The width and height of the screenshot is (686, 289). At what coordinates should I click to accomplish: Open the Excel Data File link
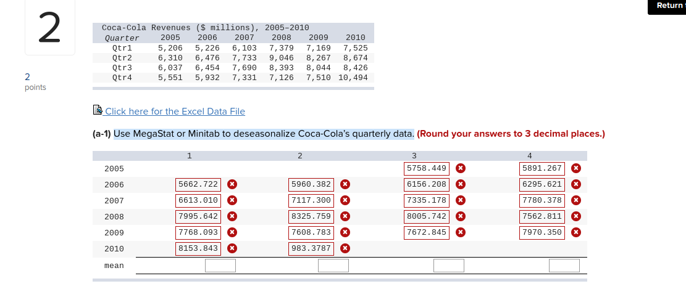pos(175,112)
